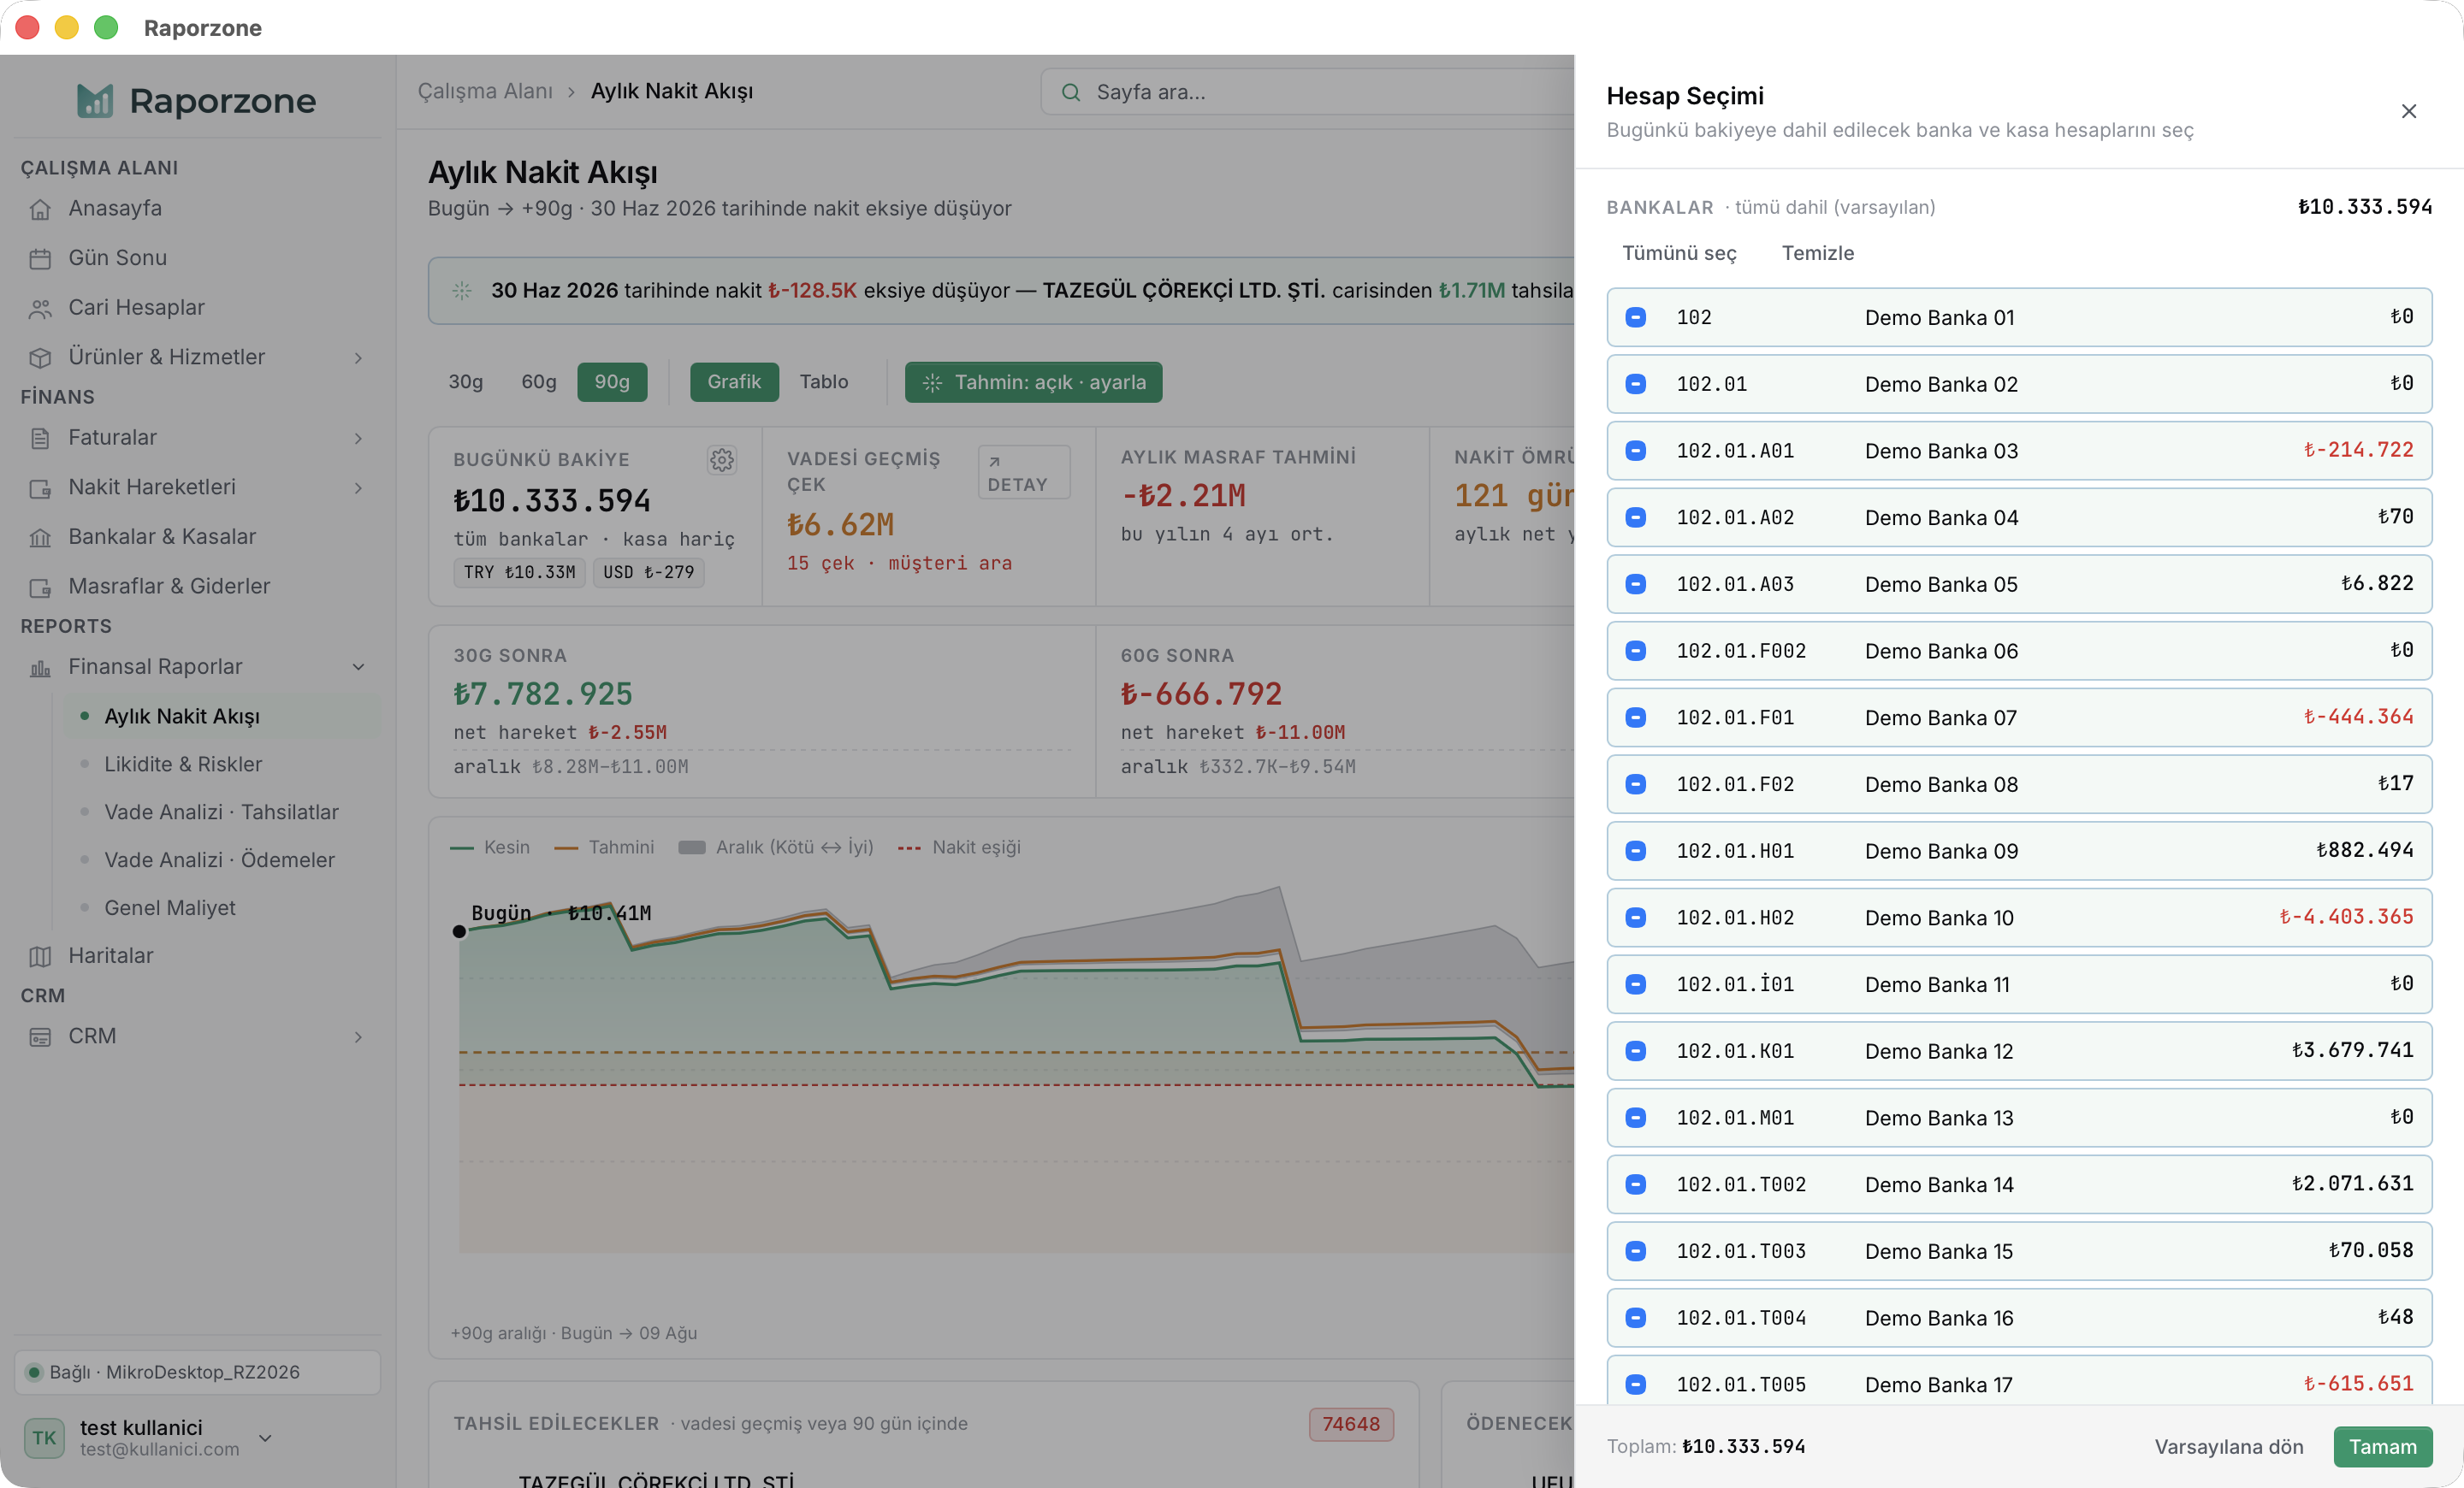Toggle checkbox for Demo Banka 01

coord(1636,318)
